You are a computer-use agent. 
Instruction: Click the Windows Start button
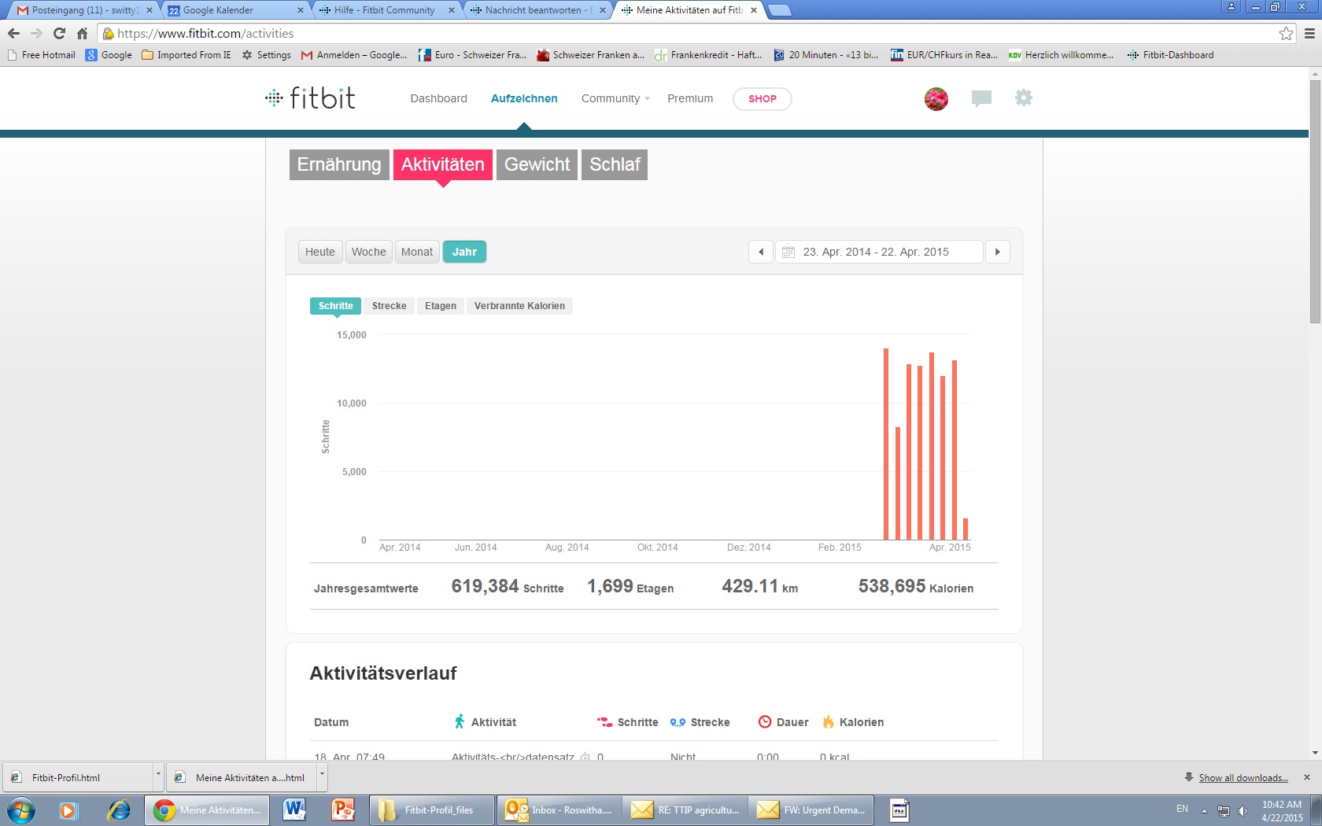(x=20, y=810)
